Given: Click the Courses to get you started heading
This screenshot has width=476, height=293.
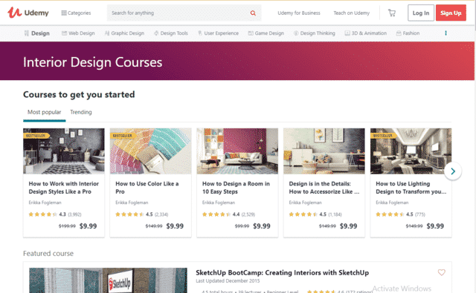Looking at the screenshot, I should (x=79, y=95).
